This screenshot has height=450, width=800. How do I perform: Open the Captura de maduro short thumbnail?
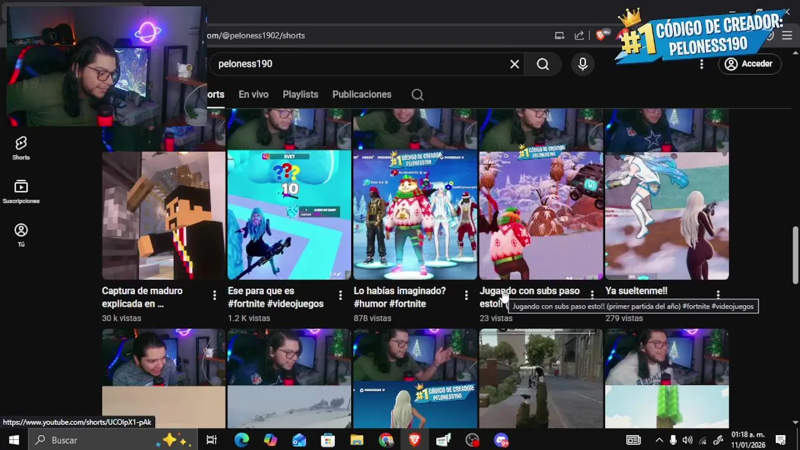tap(164, 215)
